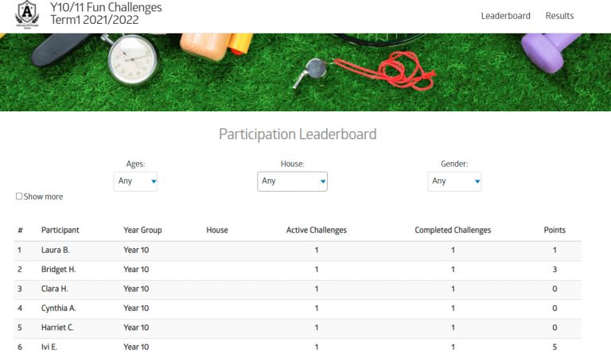Expand the Gender filter dropdown
The width and height of the screenshot is (611, 361).
(x=454, y=181)
